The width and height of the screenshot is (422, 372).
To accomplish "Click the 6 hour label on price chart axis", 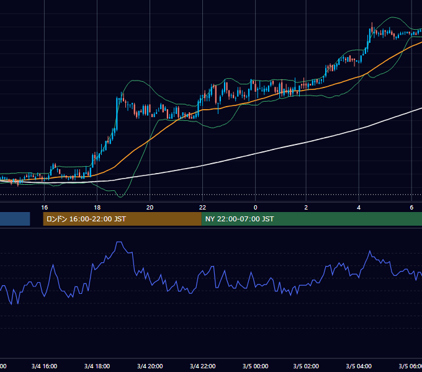I will (411, 208).
